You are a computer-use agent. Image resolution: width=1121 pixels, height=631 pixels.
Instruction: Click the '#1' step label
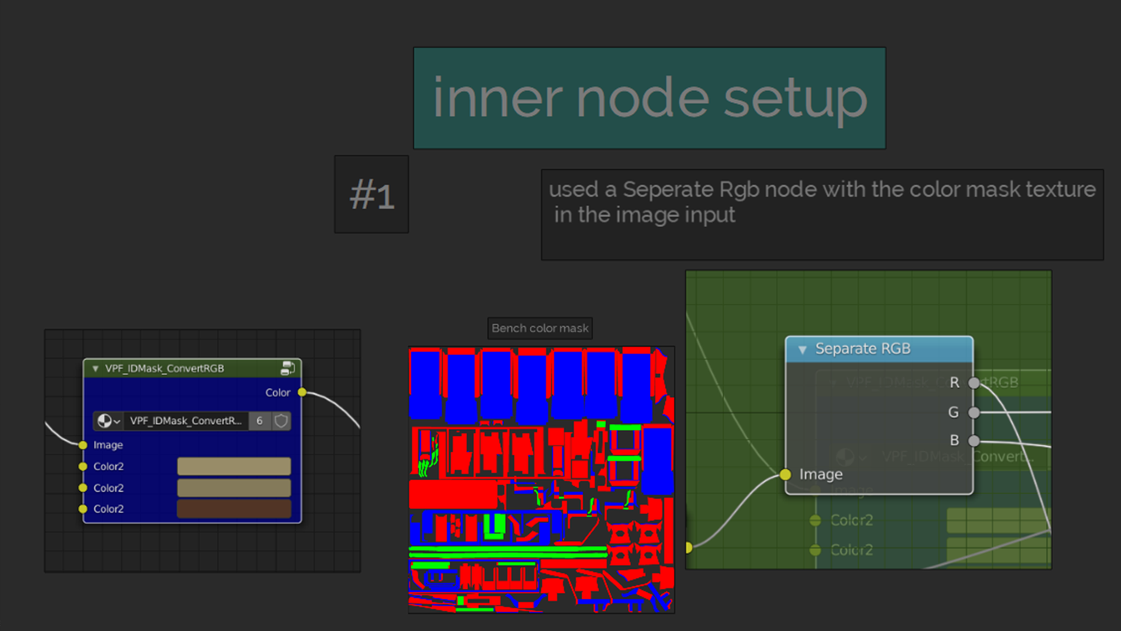pos(371,195)
